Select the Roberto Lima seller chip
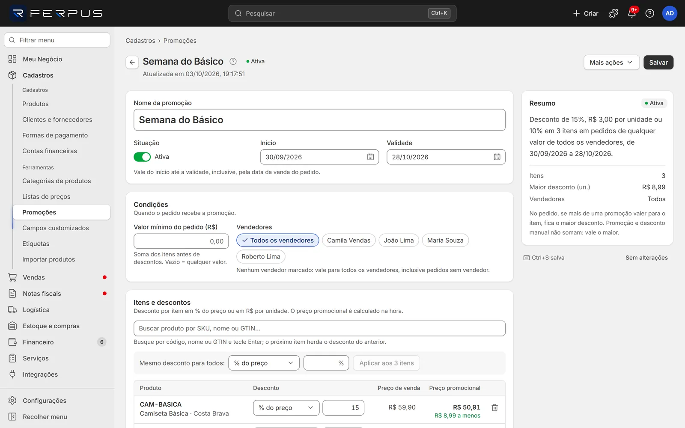Image resolution: width=685 pixels, height=428 pixels. (x=261, y=257)
